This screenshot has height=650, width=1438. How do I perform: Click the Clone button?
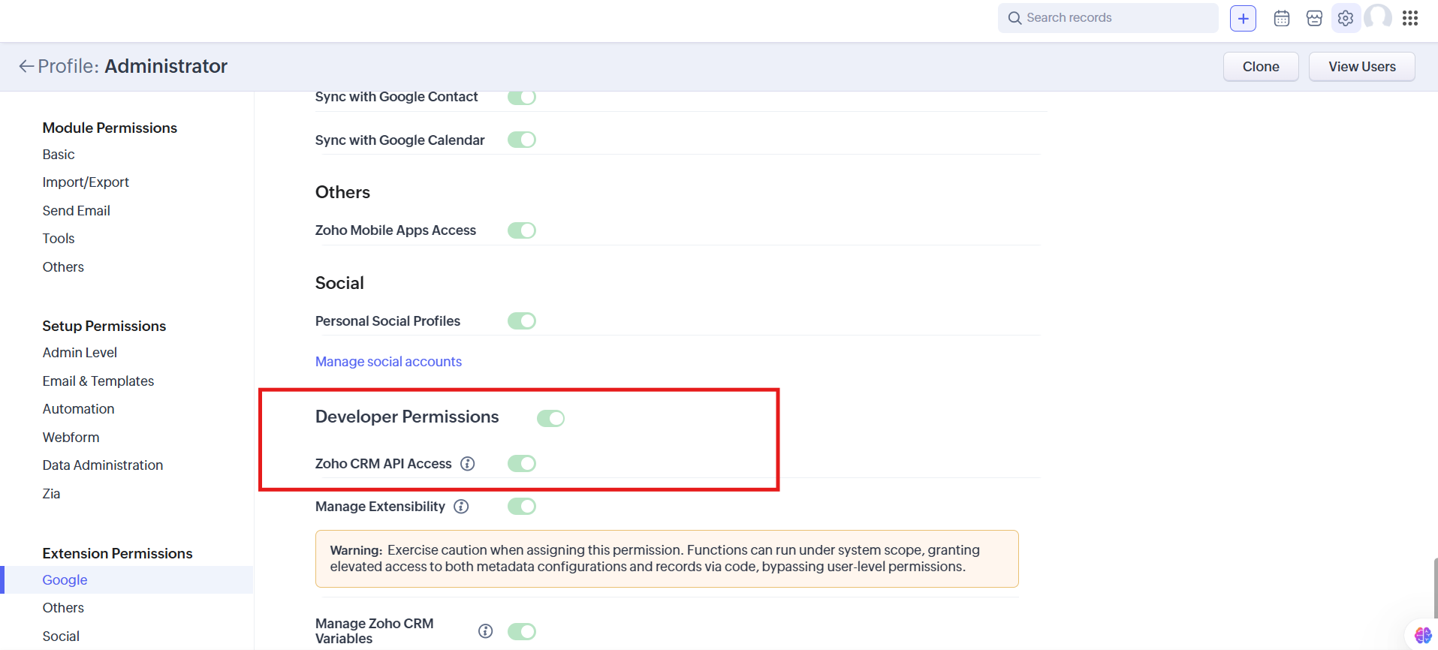click(1261, 66)
